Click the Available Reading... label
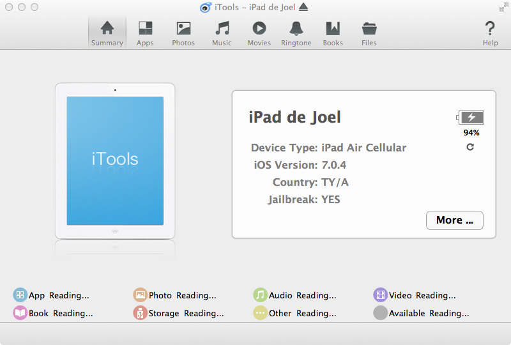The height and width of the screenshot is (345, 511). tap(429, 313)
